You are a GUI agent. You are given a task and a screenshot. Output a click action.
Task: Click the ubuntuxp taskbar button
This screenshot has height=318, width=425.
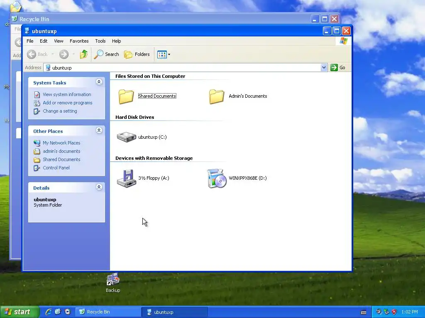[175, 312]
